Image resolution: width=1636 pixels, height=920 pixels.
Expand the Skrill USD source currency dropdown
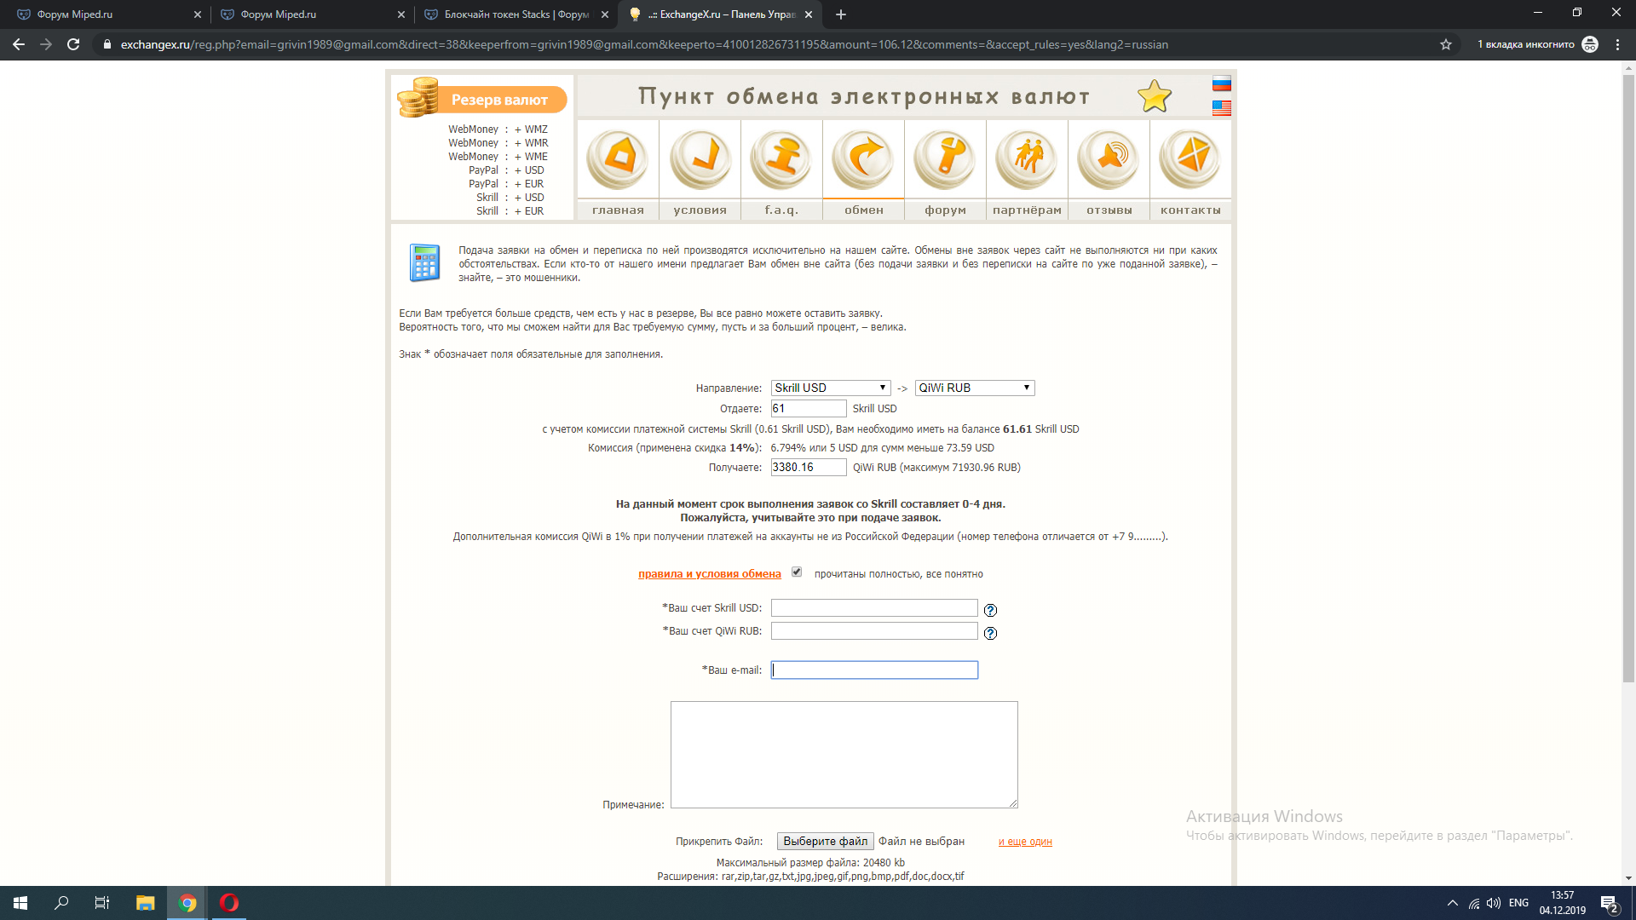click(830, 388)
